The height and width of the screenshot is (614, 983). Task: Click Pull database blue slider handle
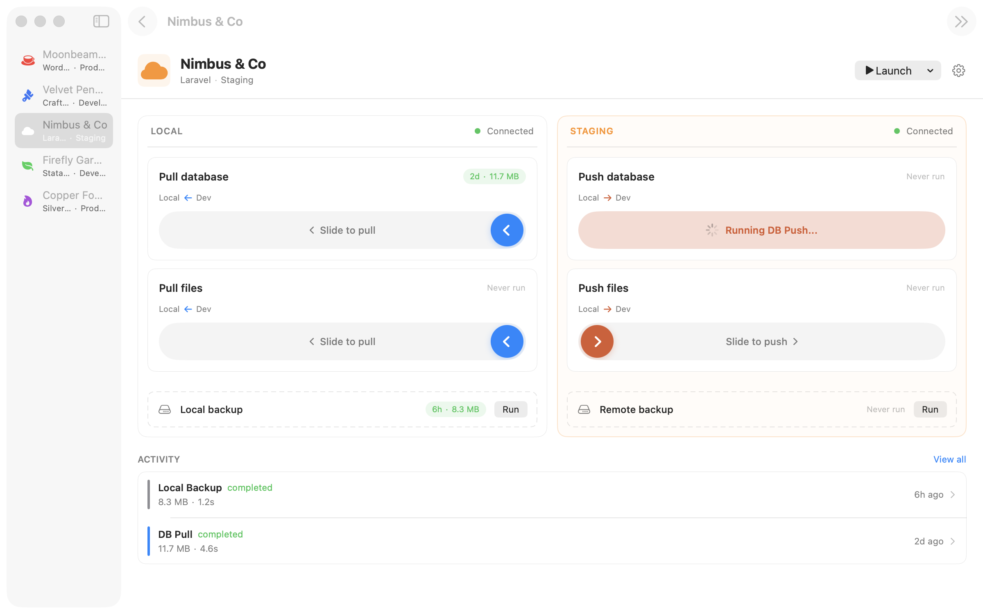[x=507, y=230]
